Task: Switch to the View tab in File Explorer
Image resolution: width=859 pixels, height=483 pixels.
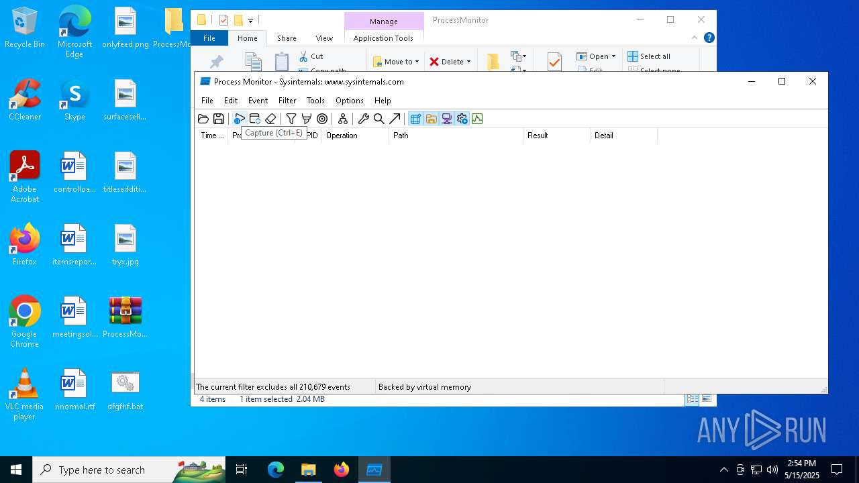Action: [324, 38]
